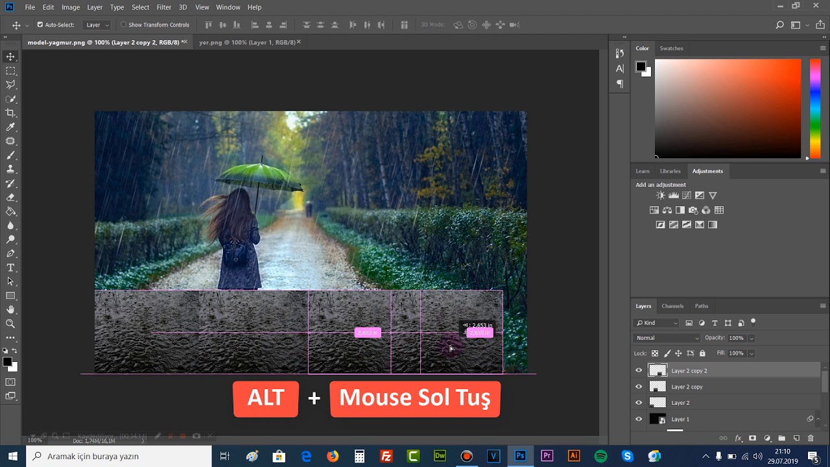Toggle visibility of Layer 1
830x467 pixels.
[x=639, y=419]
